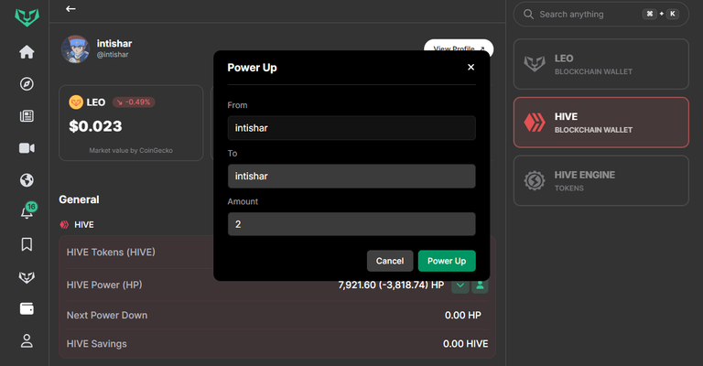Open the wallet icon in sidebar
This screenshot has height=366, width=703.
[x=27, y=308]
